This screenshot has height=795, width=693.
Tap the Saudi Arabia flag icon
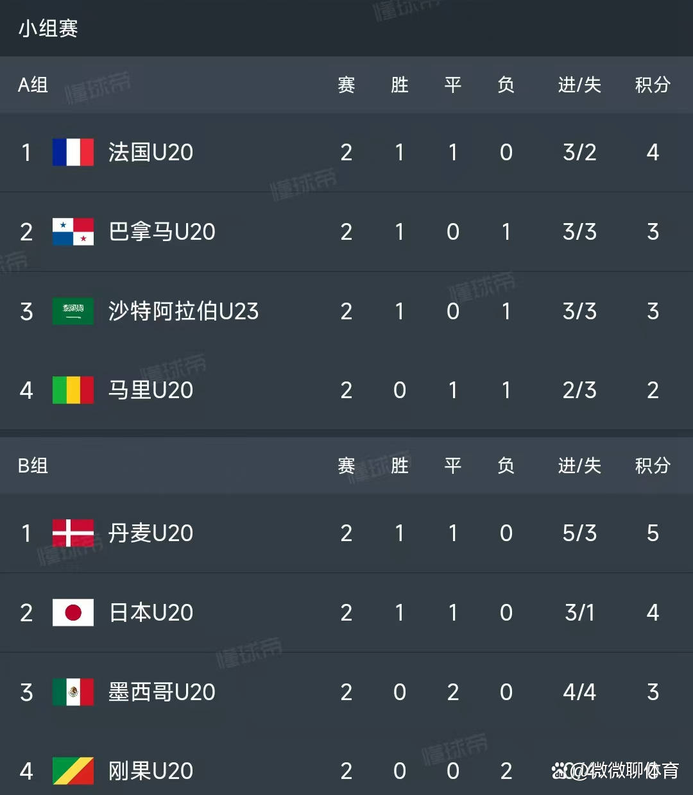click(x=73, y=311)
